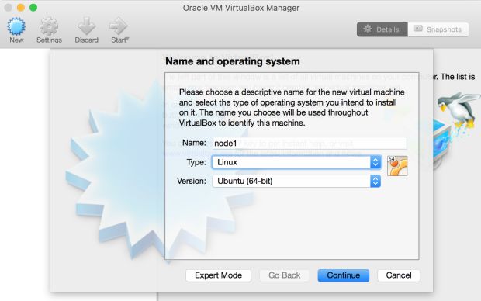Click the Name and operating system heading
The width and height of the screenshot is (481, 301).
pos(233,61)
